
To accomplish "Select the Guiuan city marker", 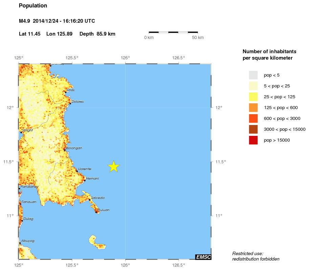I will coord(96,212).
